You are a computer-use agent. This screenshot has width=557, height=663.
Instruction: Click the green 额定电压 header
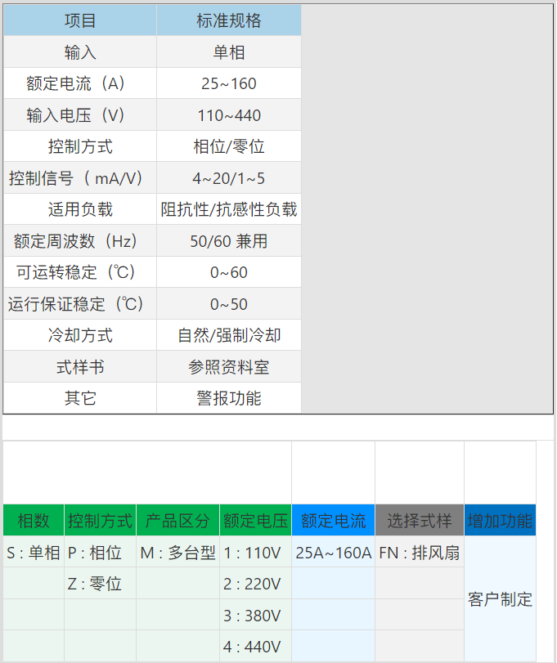pyautogui.click(x=255, y=521)
